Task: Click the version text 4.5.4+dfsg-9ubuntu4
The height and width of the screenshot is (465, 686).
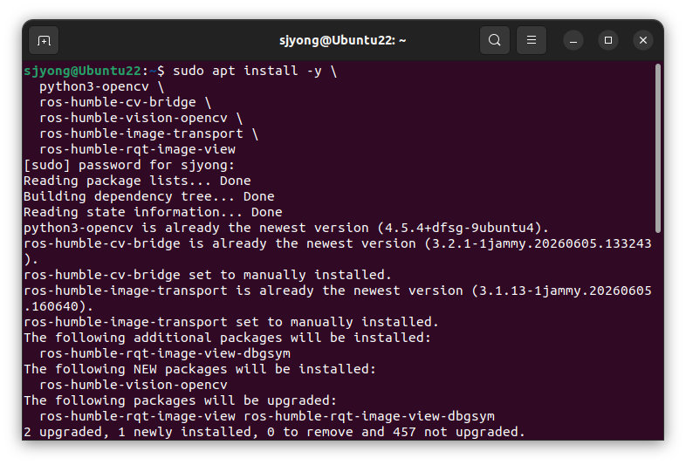Action: tap(459, 228)
